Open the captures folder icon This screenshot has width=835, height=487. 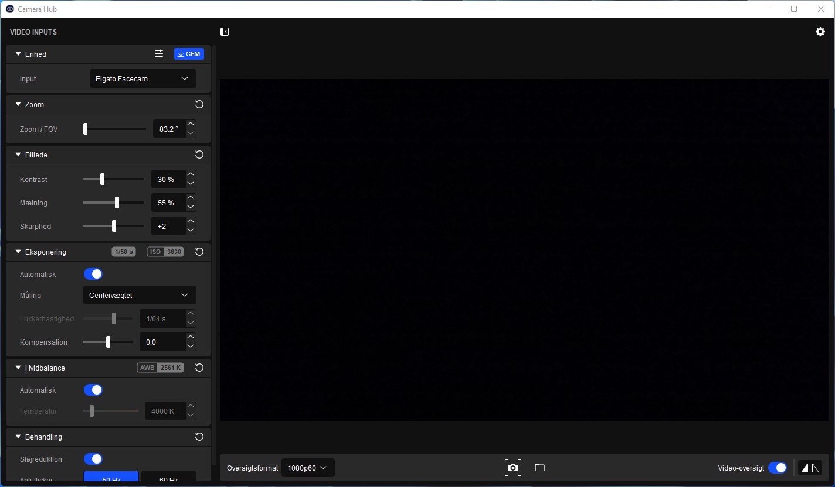click(540, 467)
